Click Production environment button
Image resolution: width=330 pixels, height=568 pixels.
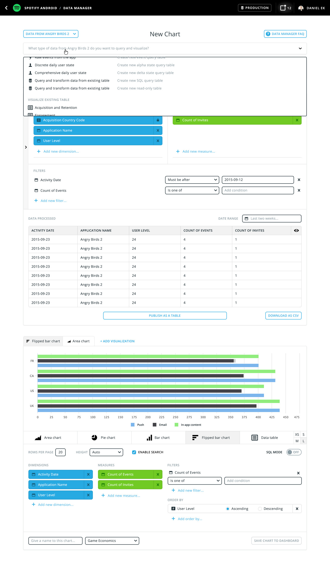pos(254,8)
